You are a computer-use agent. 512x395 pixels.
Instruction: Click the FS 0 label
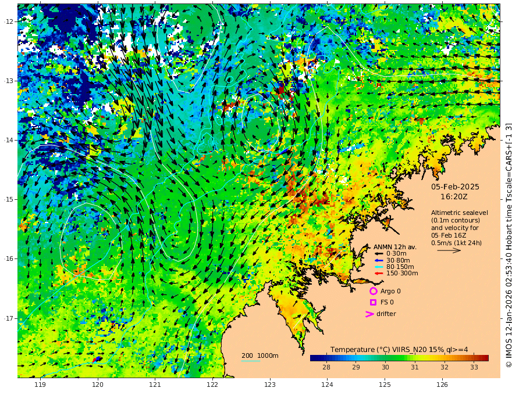click(x=387, y=303)
